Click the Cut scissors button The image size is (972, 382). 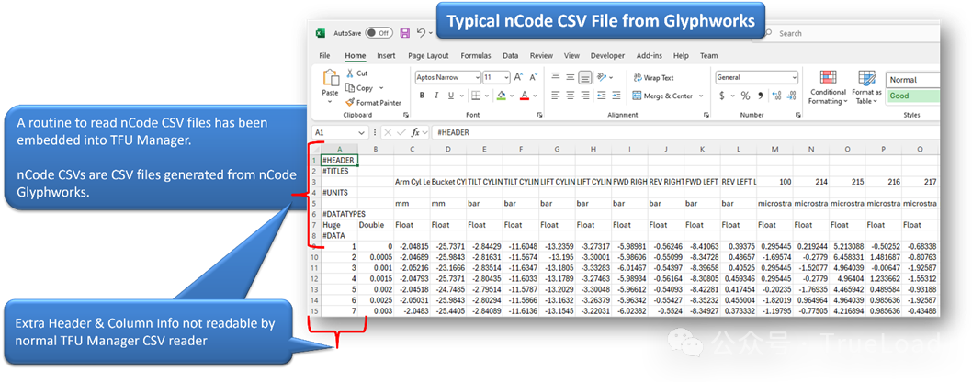coord(357,73)
